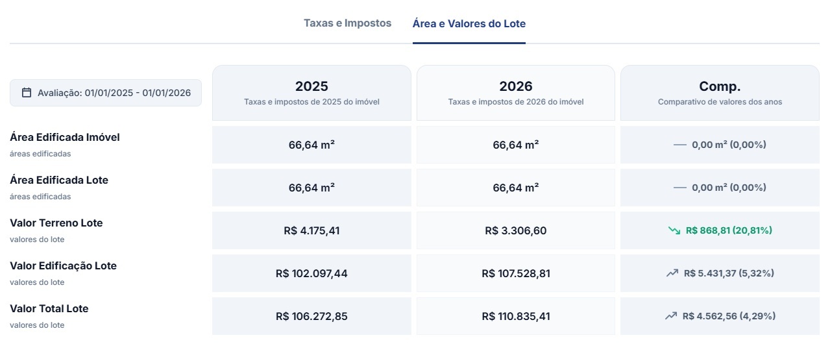Click the 2026 value R$ 107.528,81

click(x=515, y=273)
